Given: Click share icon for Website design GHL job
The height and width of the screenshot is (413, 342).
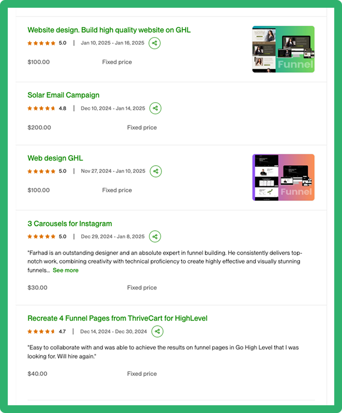Looking at the screenshot, I should (x=155, y=43).
